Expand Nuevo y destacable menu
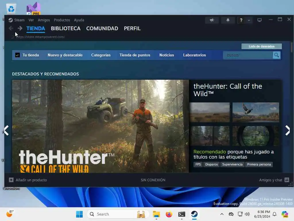Screen dimensions: 294x221 click(65, 55)
